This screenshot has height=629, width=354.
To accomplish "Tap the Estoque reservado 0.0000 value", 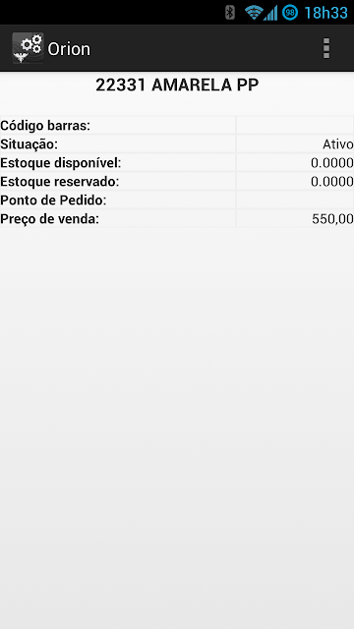I will click(x=332, y=181).
